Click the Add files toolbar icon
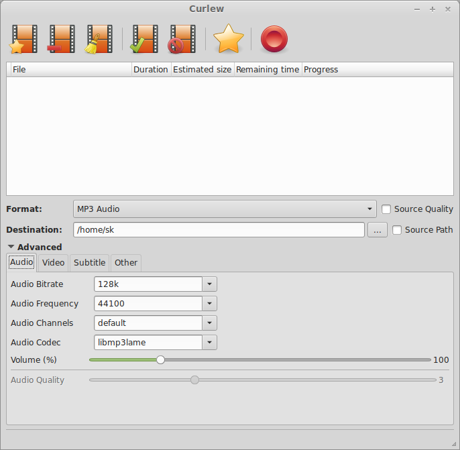The height and width of the screenshot is (450, 460). coord(24,39)
